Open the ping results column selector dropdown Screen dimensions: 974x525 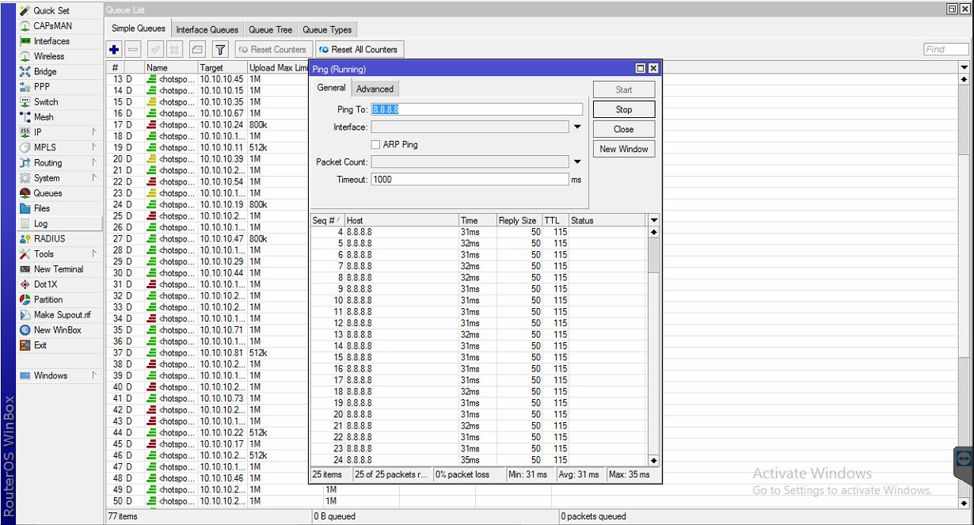click(653, 220)
